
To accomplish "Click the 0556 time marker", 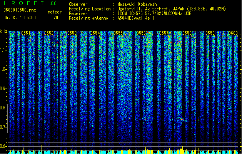I will [141, 33].
